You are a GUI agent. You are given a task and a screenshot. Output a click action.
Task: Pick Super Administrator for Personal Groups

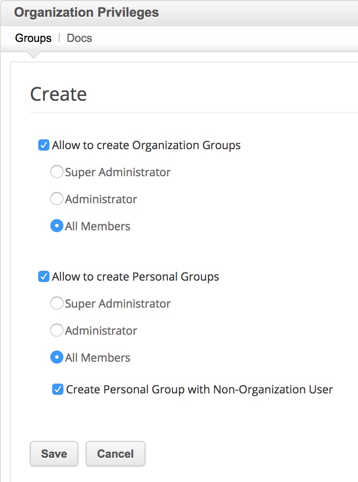(x=56, y=304)
